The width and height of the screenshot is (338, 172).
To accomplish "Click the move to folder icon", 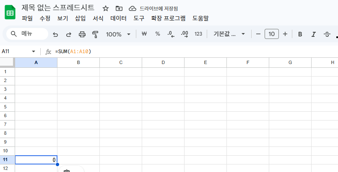I will pyautogui.click(x=119, y=8).
